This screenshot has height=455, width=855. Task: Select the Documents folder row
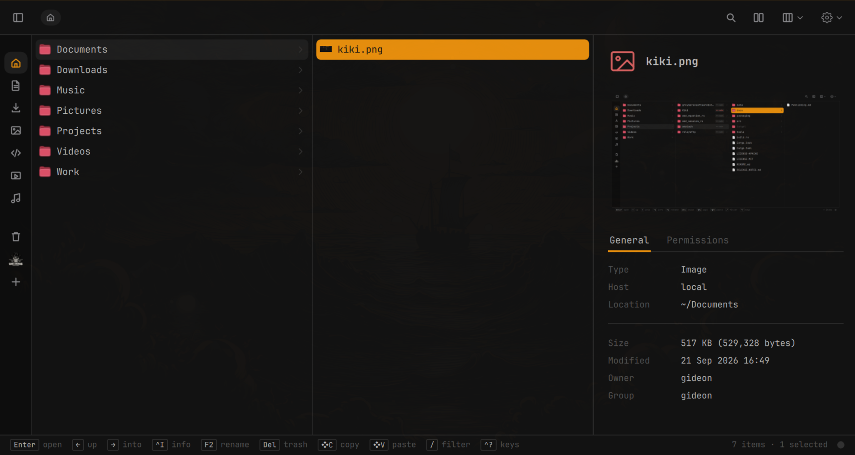click(172, 50)
